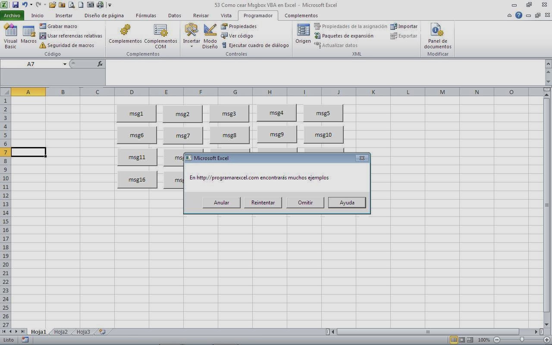The image size is (552, 345).
Task: Switch to Normal view
Action: pos(454,340)
